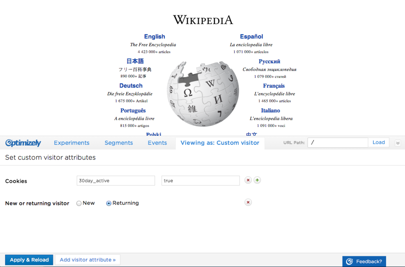Click the Viewing as: Custom visitor tab

220,143
